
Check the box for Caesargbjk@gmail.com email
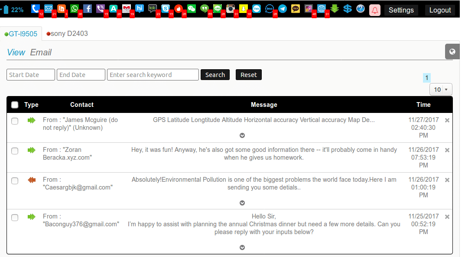(15, 181)
